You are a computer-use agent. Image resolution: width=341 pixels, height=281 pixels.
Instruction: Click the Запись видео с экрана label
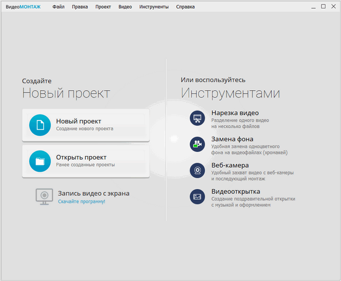click(94, 194)
